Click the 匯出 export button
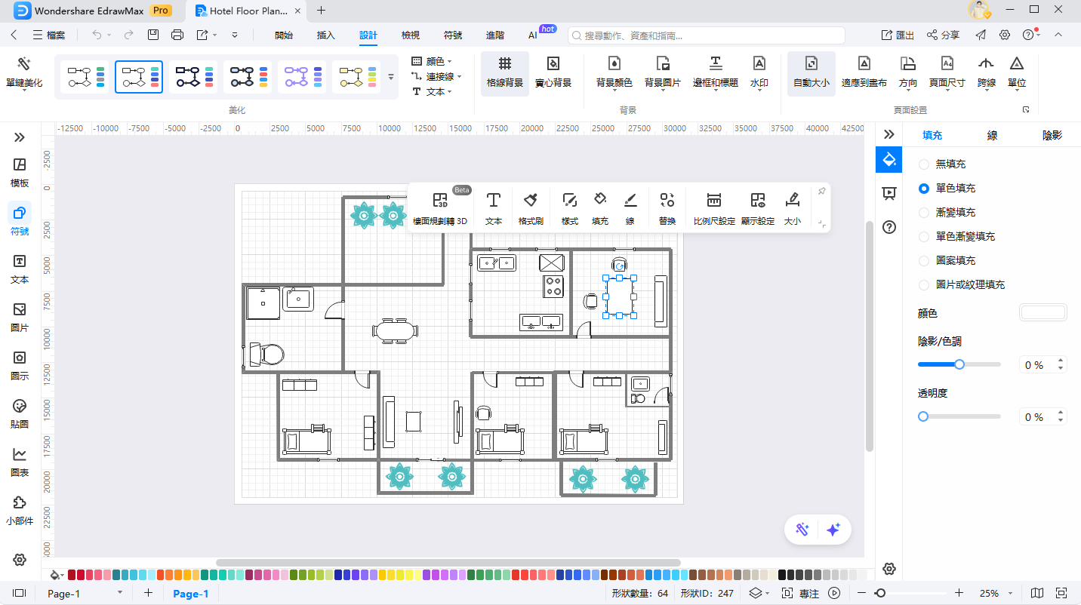 [x=896, y=34]
